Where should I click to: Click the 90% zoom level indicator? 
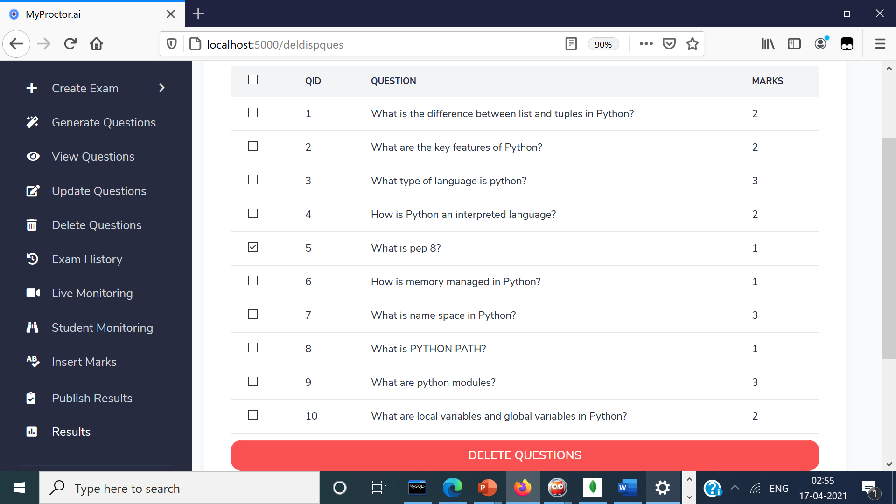point(603,44)
